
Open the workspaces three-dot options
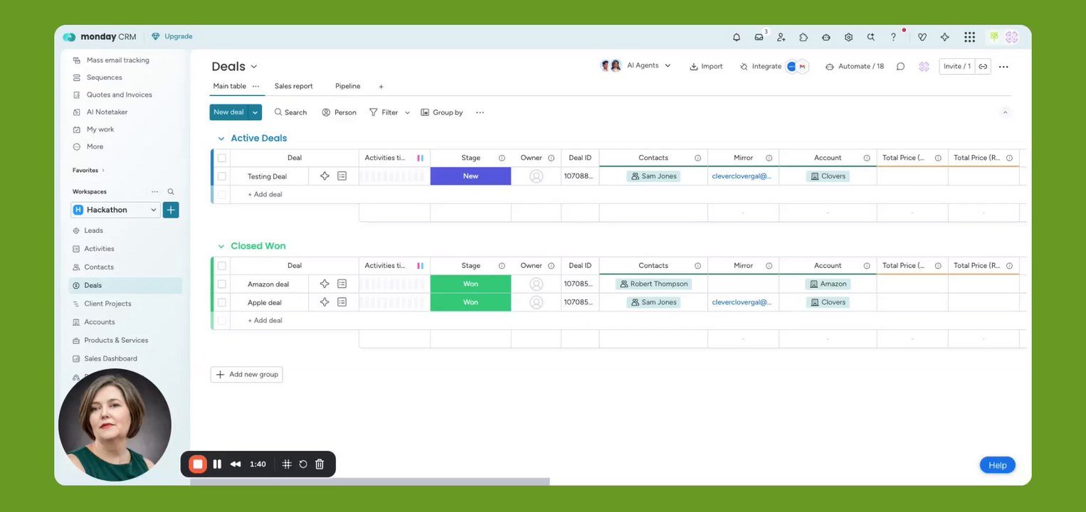(154, 192)
